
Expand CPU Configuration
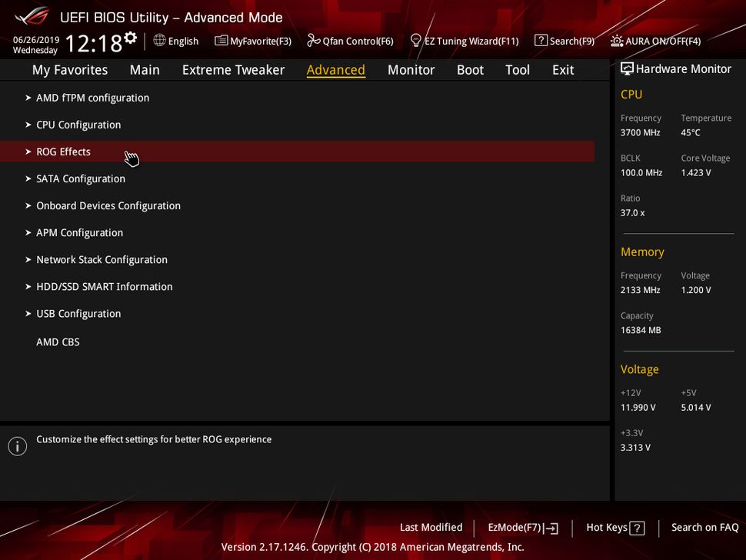[x=78, y=125]
